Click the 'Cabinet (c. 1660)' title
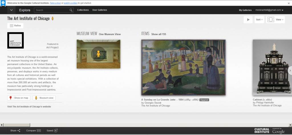 [x=262, y=100]
